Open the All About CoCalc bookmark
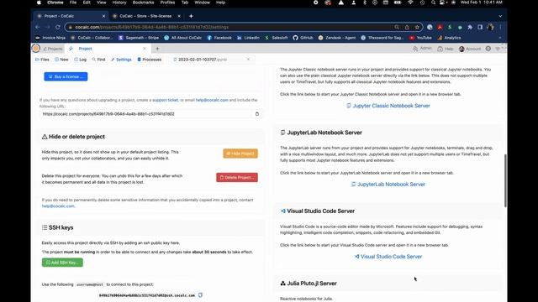Image resolution: width=538 pixels, height=302 pixels. [182, 38]
